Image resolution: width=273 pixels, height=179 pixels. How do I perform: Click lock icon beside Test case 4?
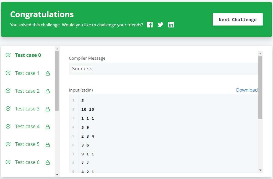(48, 127)
